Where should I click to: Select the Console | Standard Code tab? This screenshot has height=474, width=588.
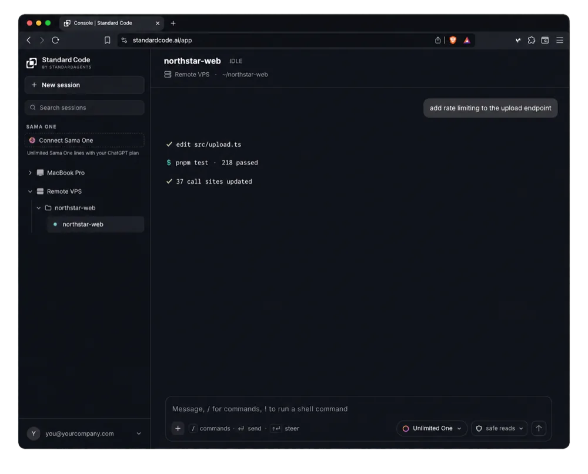(x=111, y=23)
